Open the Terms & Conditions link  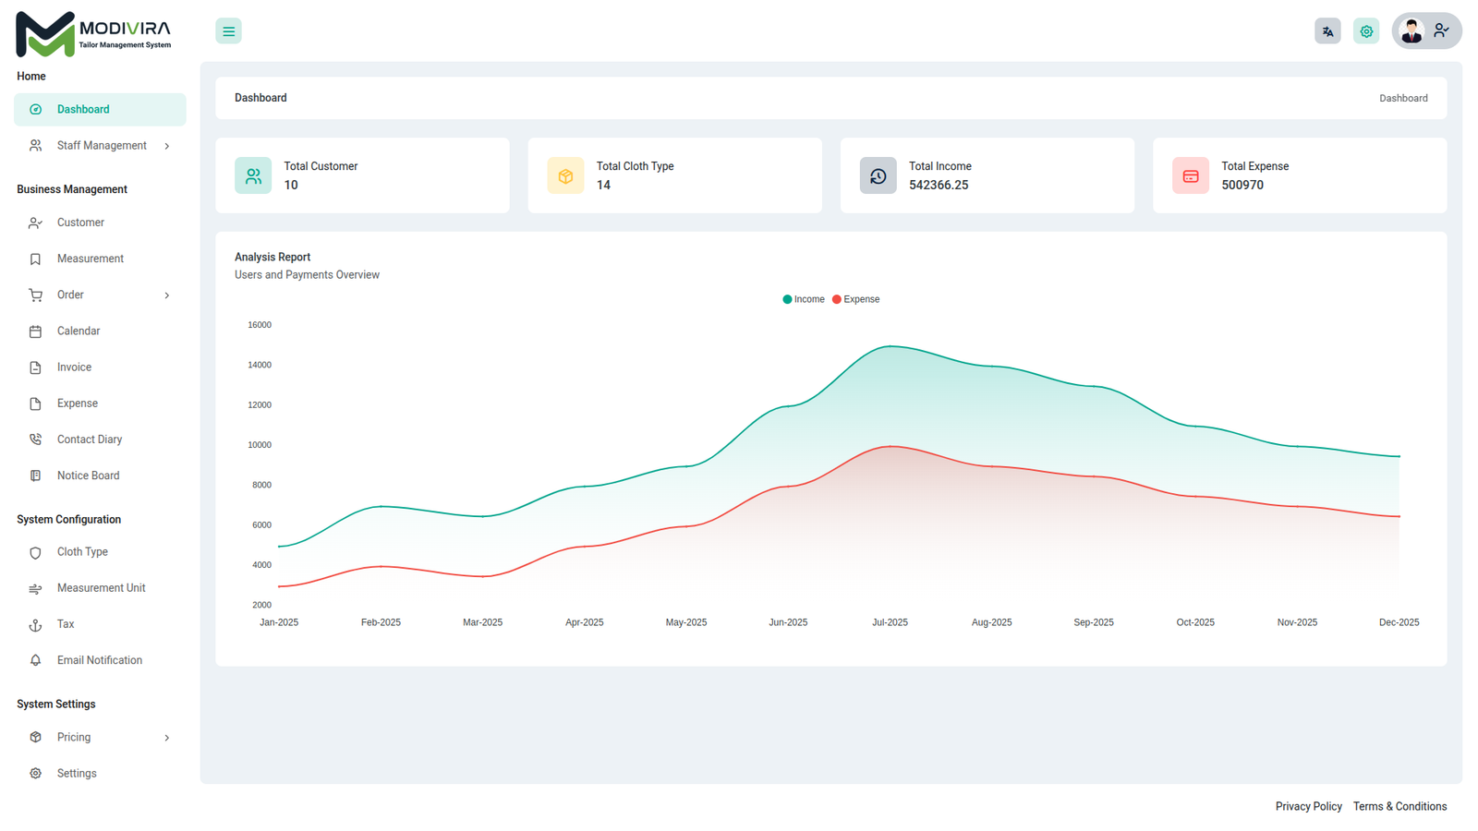[x=1399, y=806]
